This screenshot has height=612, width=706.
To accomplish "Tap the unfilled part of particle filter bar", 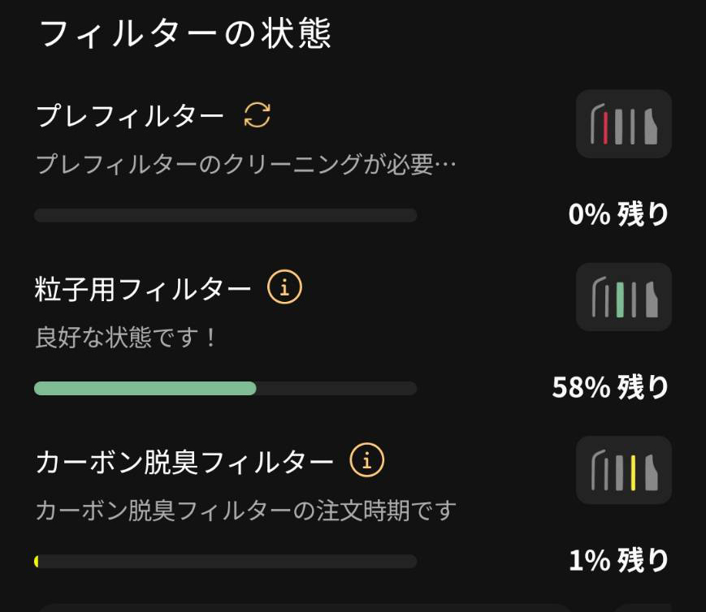I will [336, 389].
